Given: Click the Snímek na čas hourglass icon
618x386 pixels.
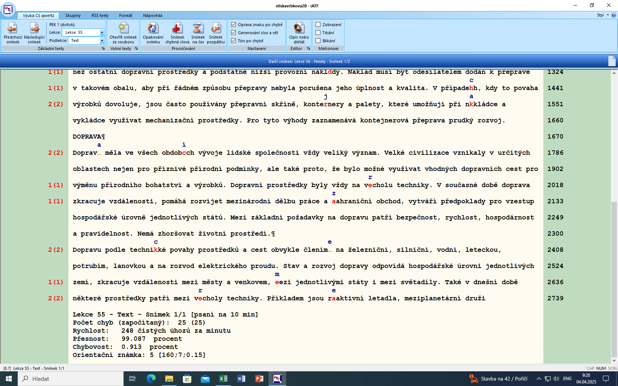Looking at the screenshot, I should pyautogui.click(x=198, y=28).
